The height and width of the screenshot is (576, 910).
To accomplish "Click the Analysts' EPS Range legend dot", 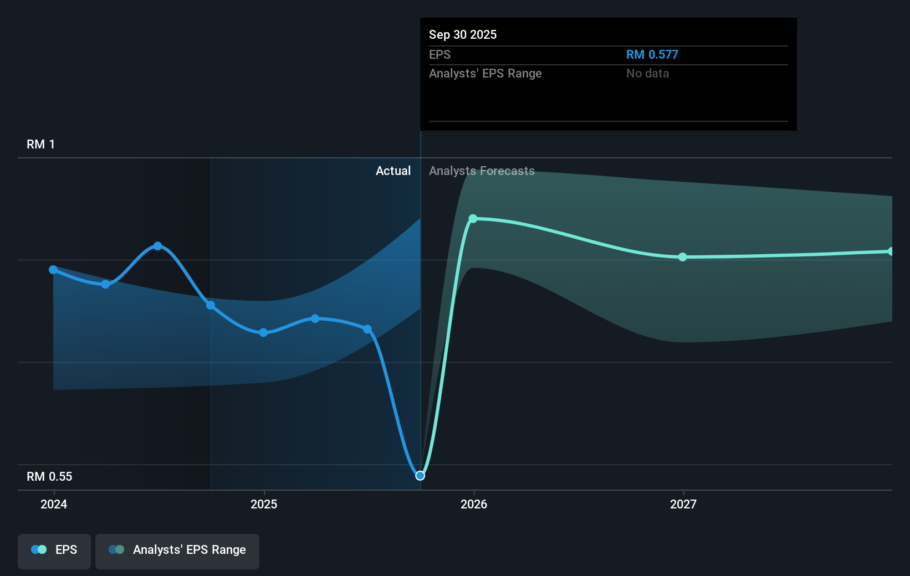I will pos(115,549).
